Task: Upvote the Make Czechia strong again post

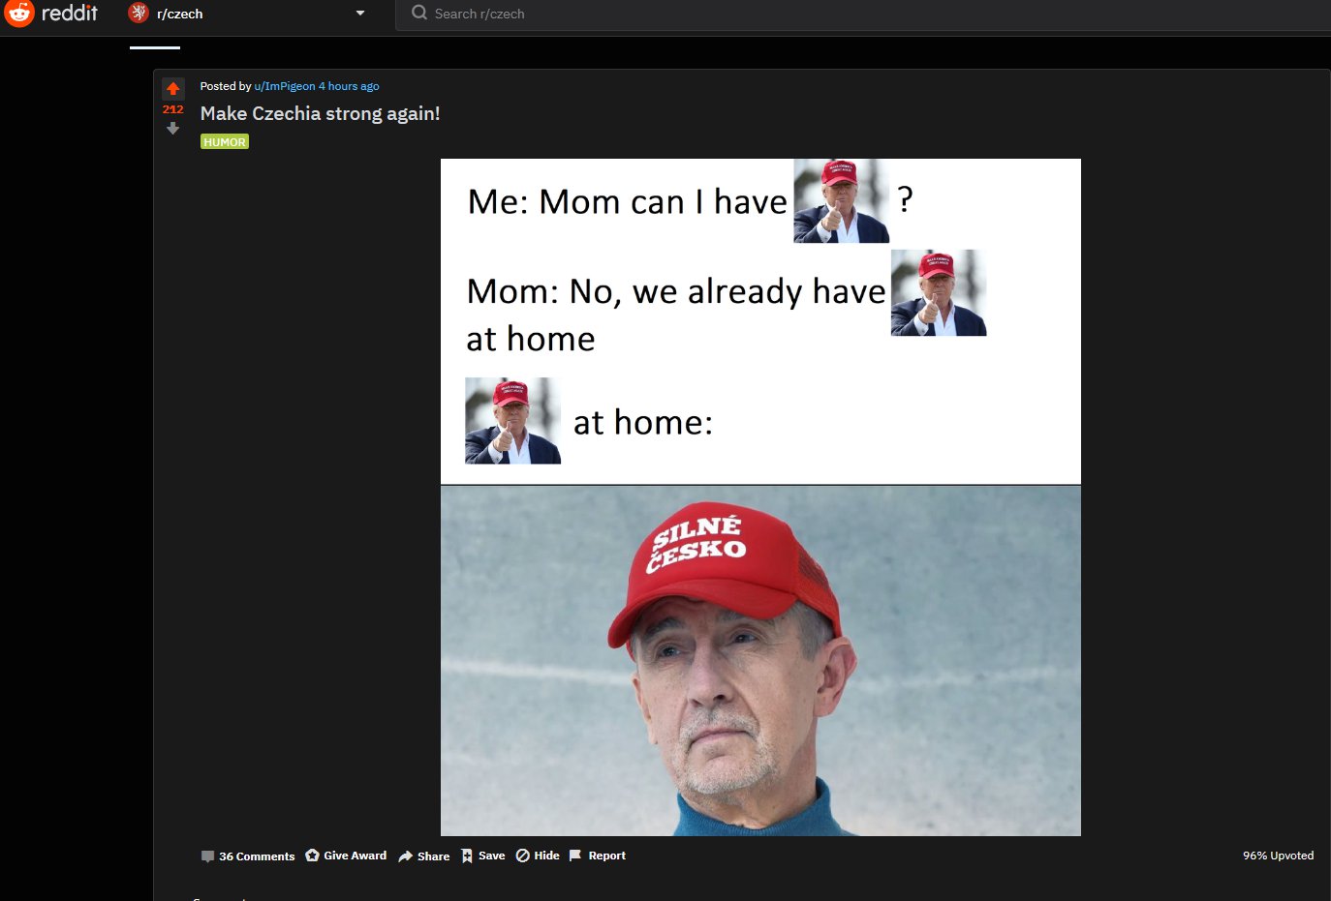Action: [x=172, y=89]
